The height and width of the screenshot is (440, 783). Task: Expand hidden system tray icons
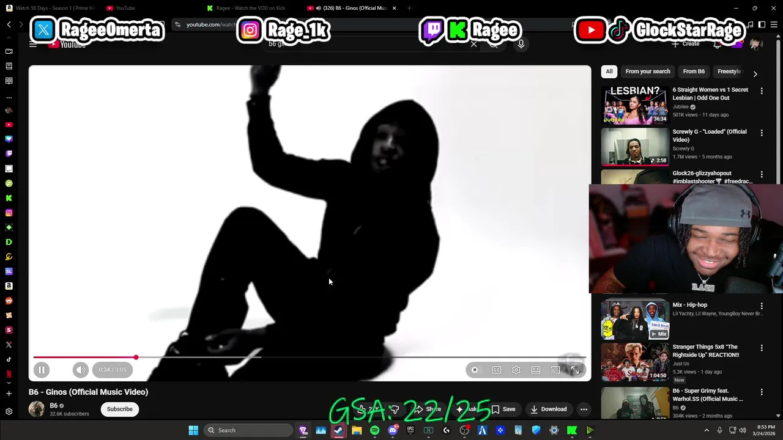[706, 430]
